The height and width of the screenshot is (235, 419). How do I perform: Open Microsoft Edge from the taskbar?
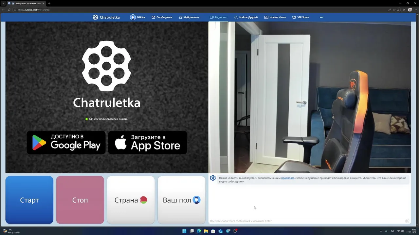(199, 231)
